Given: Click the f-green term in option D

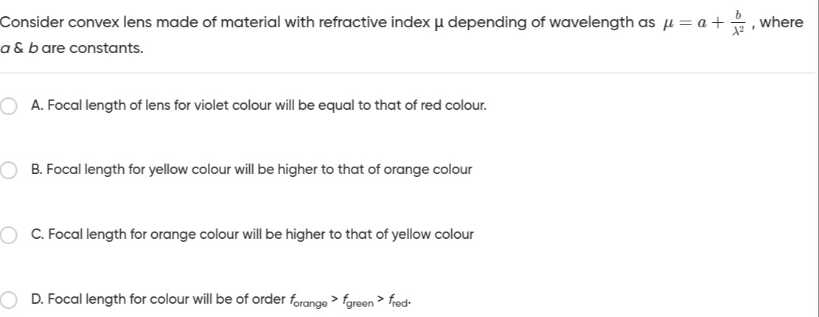Looking at the screenshot, I should pos(357,301).
